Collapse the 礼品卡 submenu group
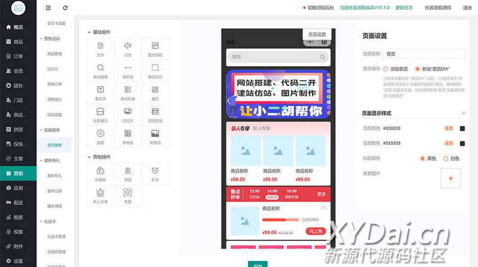478x267 pixels. 50,222
